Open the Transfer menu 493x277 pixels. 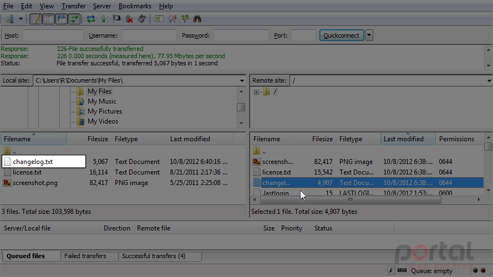pyautogui.click(x=73, y=6)
